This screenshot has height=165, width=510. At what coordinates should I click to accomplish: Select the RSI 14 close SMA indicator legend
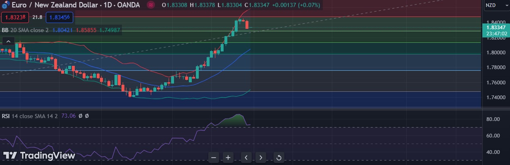[x=30, y=116]
